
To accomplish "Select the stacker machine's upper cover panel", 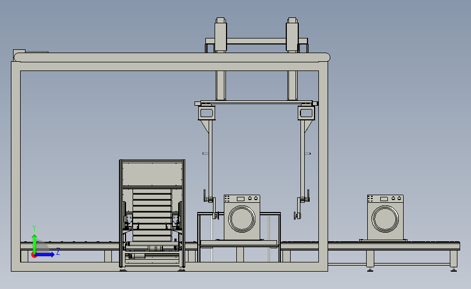I will click(x=152, y=174).
